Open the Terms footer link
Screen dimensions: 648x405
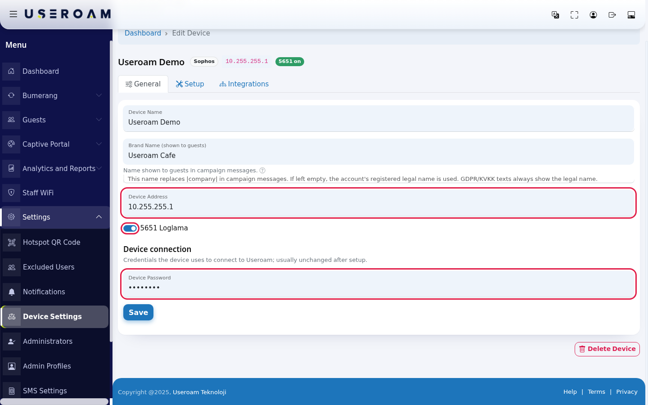(596, 392)
